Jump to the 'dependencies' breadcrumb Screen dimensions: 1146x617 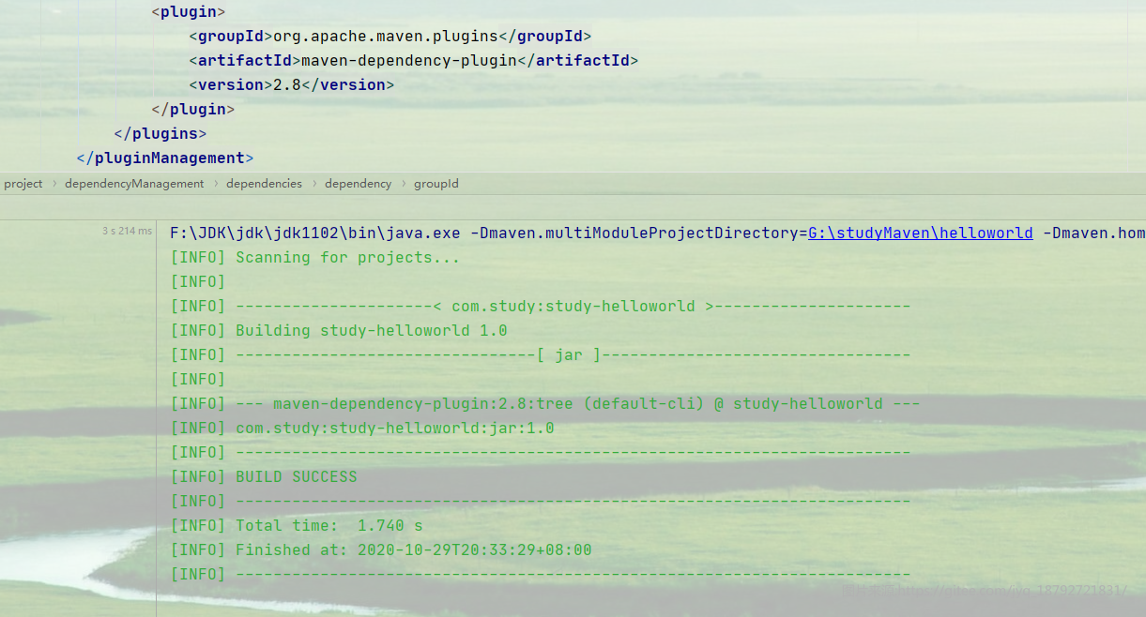click(265, 184)
